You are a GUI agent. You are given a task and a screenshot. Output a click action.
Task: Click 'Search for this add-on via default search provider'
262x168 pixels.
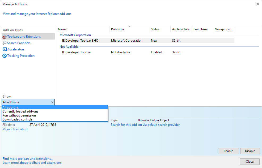[145, 125]
